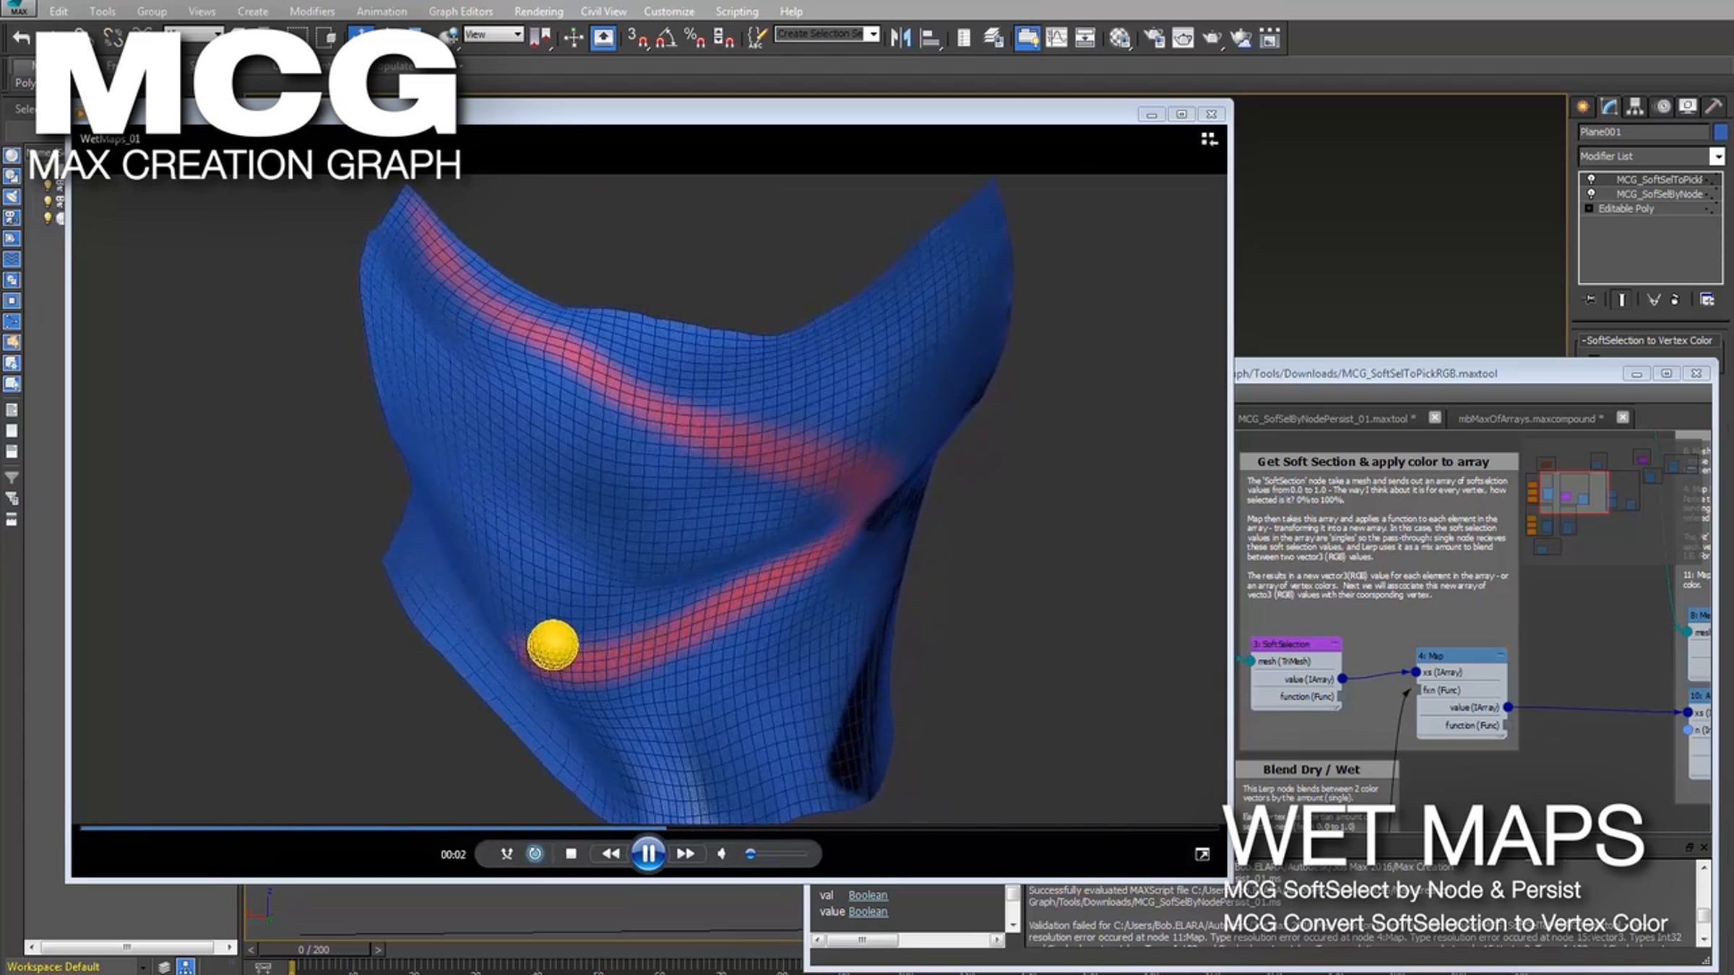Open the Curve Editor icon

(x=1056, y=38)
